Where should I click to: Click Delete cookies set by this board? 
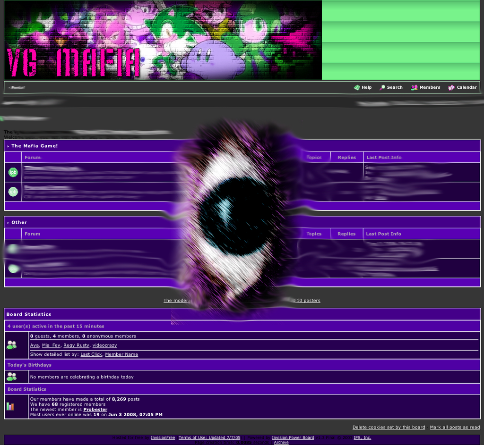389,427
